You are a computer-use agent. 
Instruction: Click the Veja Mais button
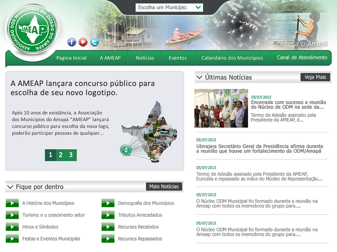tap(315, 77)
